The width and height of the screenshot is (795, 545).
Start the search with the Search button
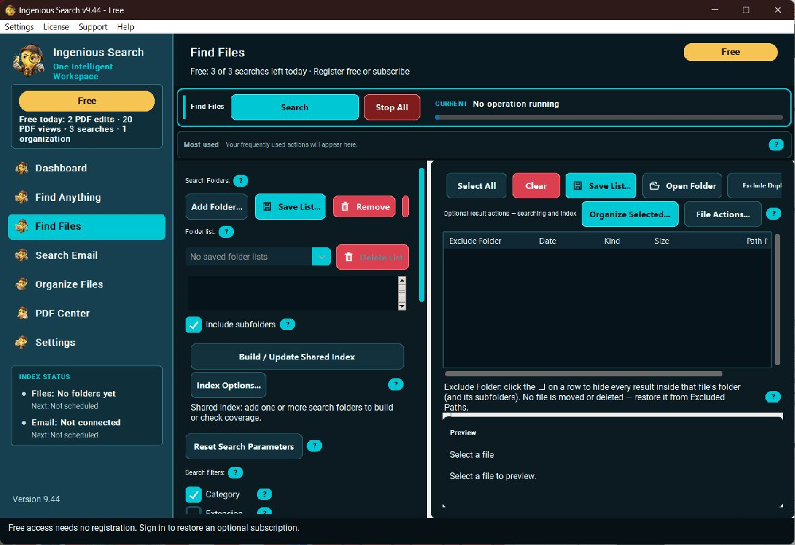(295, 108)
